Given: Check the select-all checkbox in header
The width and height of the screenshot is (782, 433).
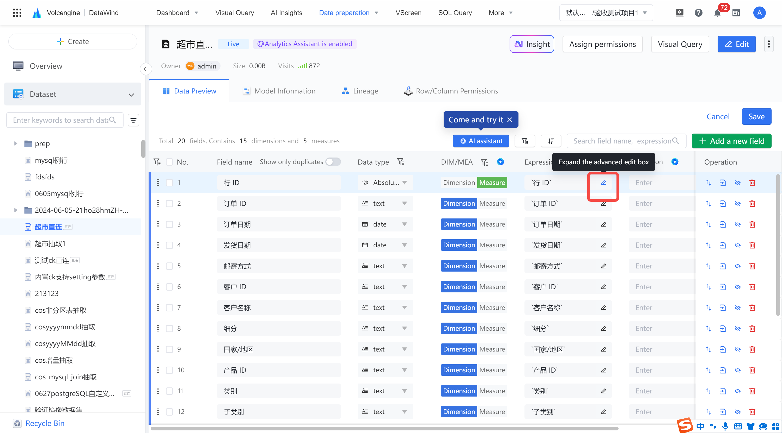Looking at the screenshot, I should pos(169,162).
